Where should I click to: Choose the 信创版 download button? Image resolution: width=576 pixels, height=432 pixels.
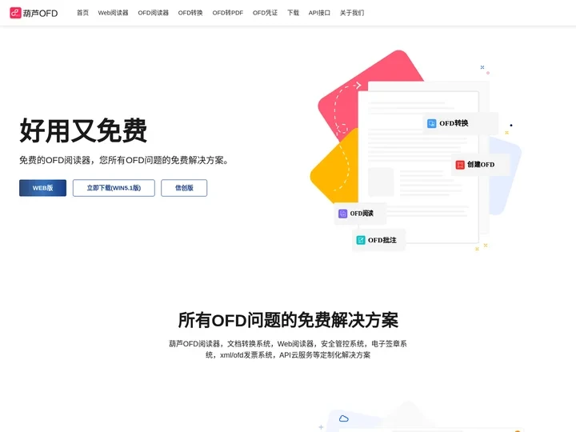(x=184, y=188)
